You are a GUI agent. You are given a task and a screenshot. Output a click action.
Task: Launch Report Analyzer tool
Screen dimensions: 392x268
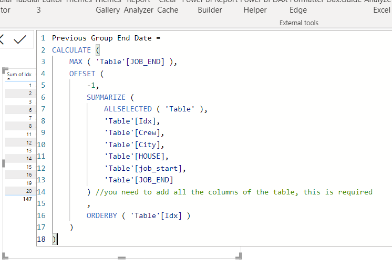139,6
